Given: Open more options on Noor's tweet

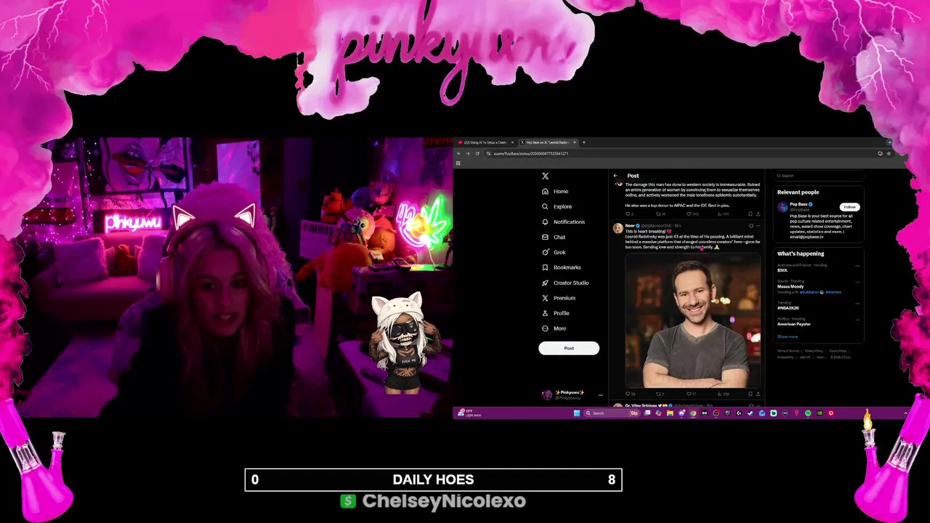Looking at the screenshot, I should pos(758,226).
